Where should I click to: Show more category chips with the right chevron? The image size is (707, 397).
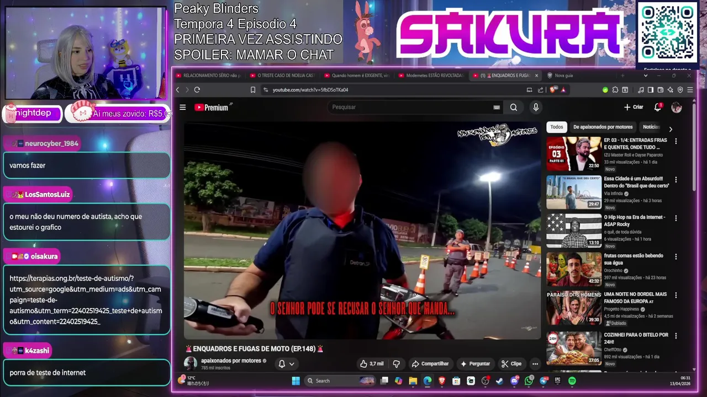pyautogui.click(x=671, y=129)
